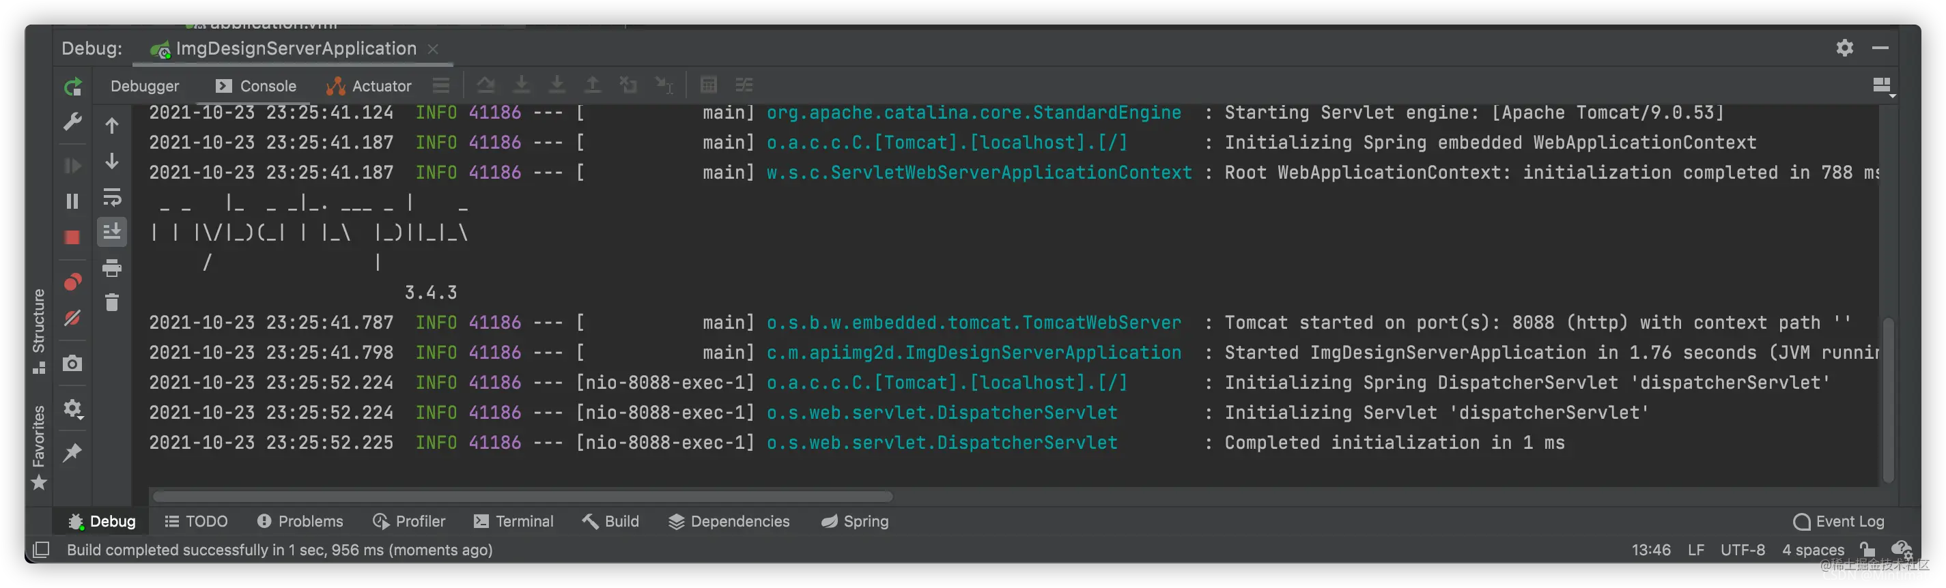This screenshot has width=1946, height=588.
Task: Open the 4 spaces indent selector
Action: [x=1813, y=550]
